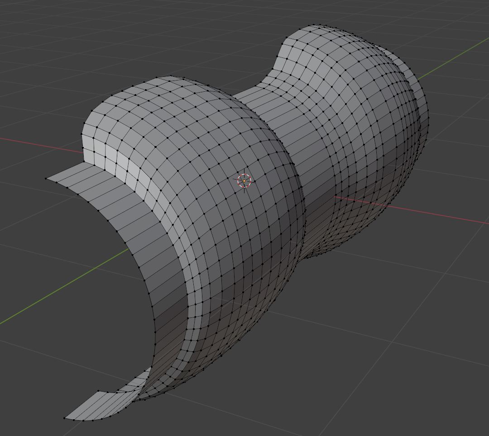Click the red-white 3D cursor on the mesh
489x436 pixels.
pos(244,180)
